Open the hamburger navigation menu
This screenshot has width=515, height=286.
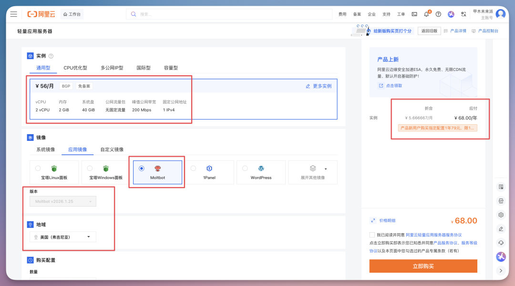13,14
